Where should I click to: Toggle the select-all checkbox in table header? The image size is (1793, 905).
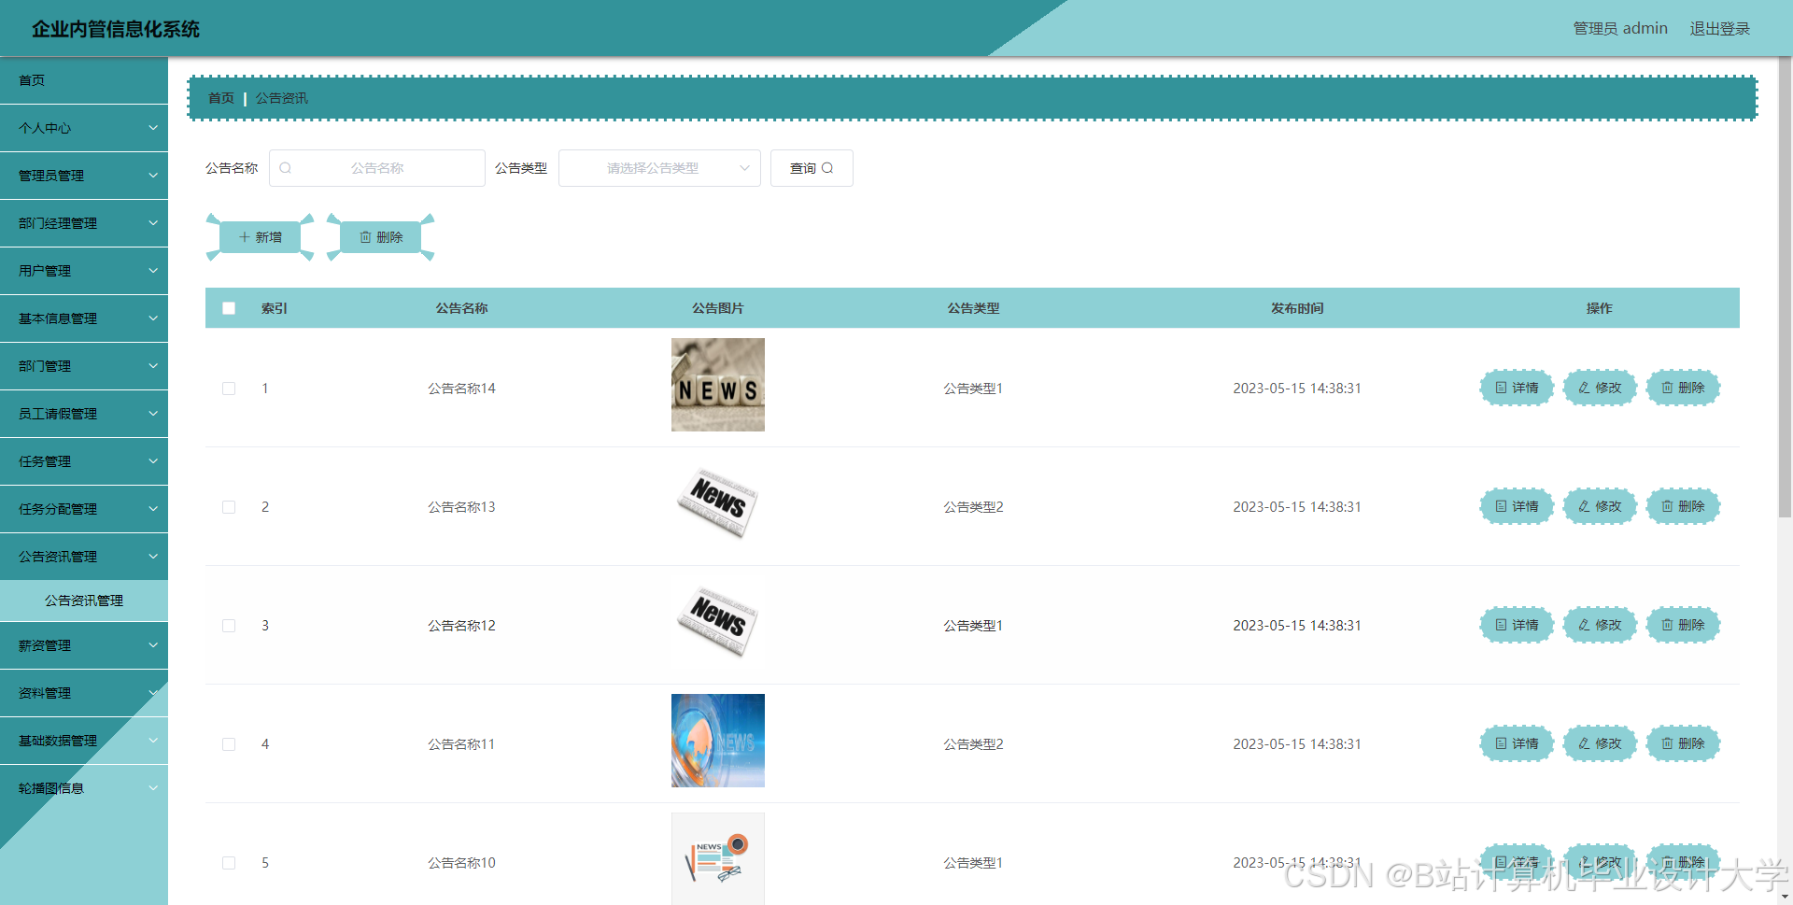[x=229, y=308]
